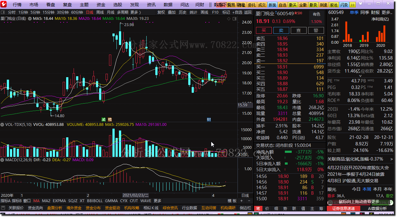
Task: Open the 市场 menu
Action: [x=34, y=5]
